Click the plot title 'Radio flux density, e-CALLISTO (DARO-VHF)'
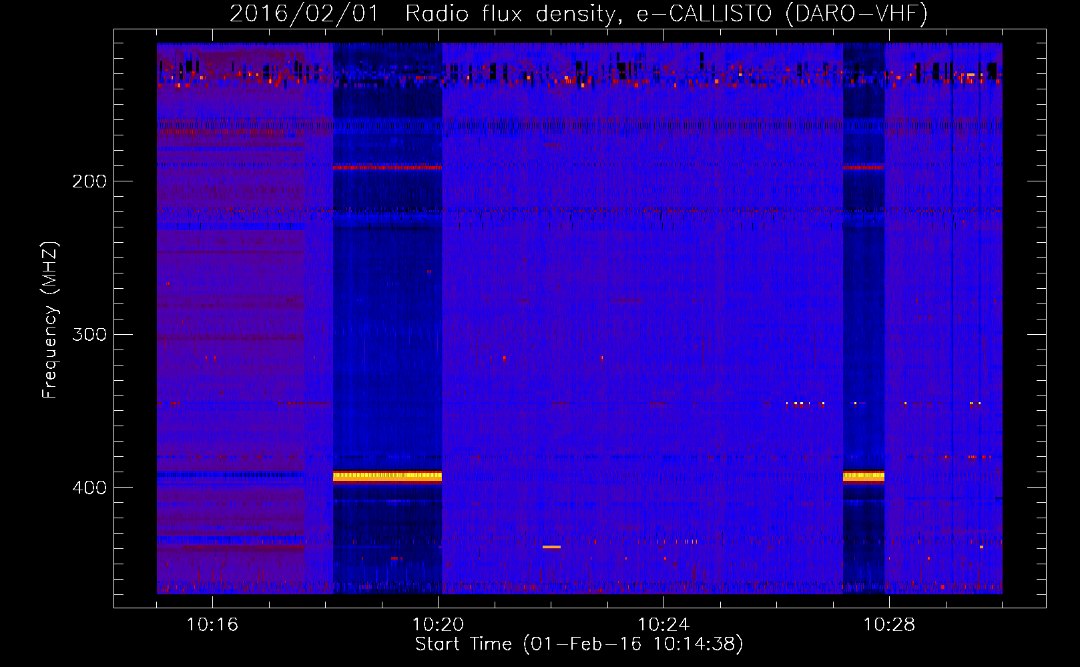This screenshot has width=1080, height=667. (666, 13)
